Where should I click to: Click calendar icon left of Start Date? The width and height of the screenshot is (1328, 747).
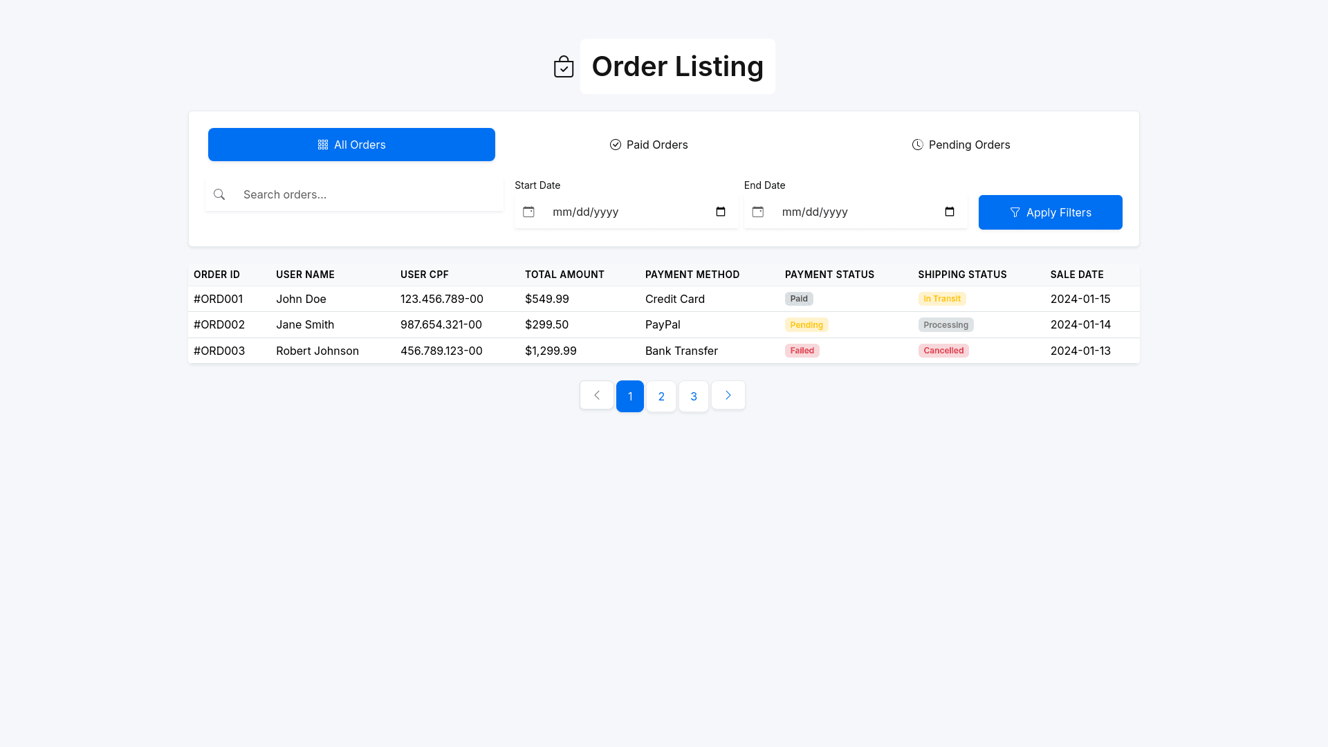point(528,212)
